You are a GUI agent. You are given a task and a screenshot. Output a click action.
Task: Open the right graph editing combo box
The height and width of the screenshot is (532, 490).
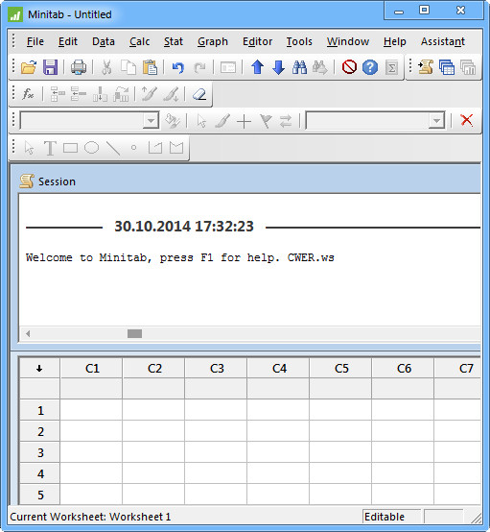pos(376,120)
